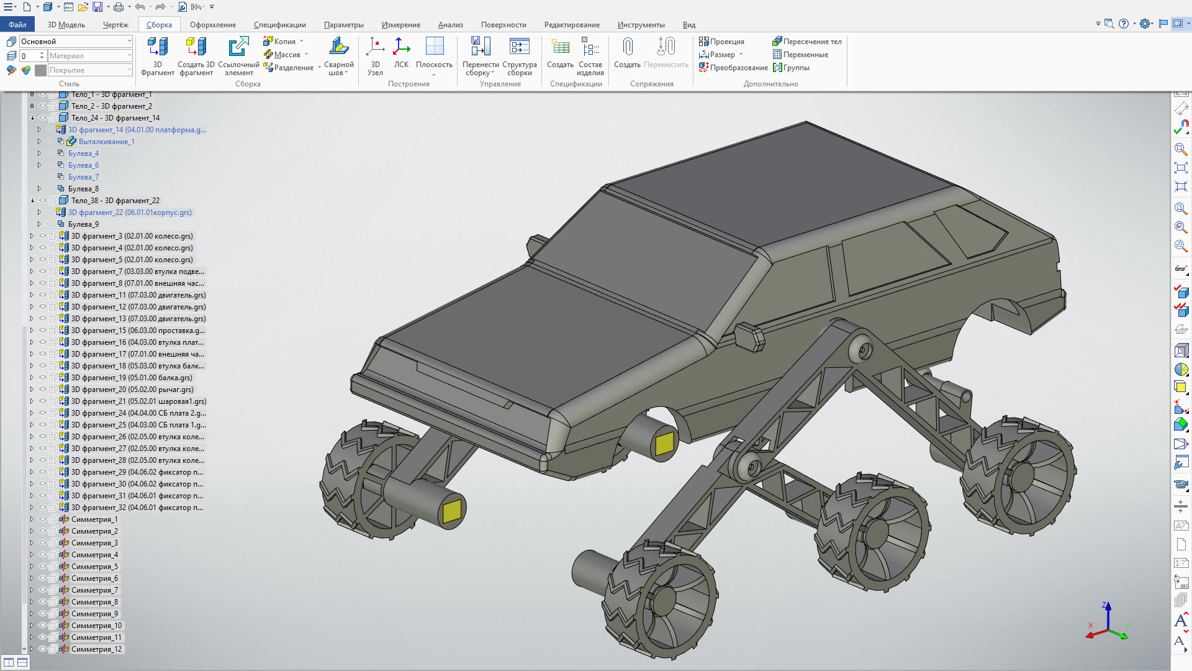
Task: Click the gray color swatch beside Покрытие
Action: [41, 70]
